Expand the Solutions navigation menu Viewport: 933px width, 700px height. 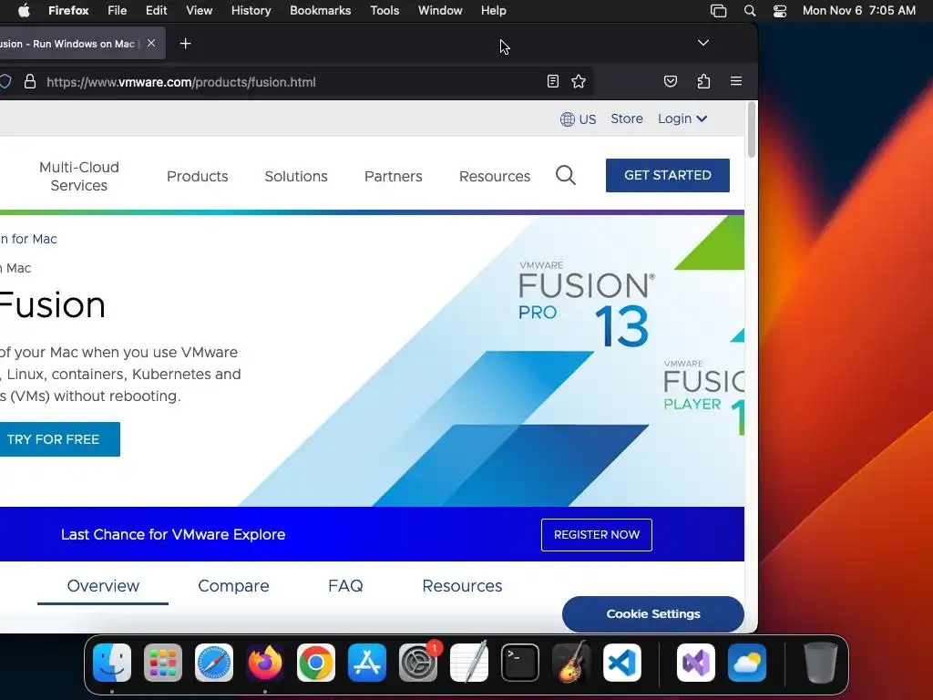click(296, 176)
